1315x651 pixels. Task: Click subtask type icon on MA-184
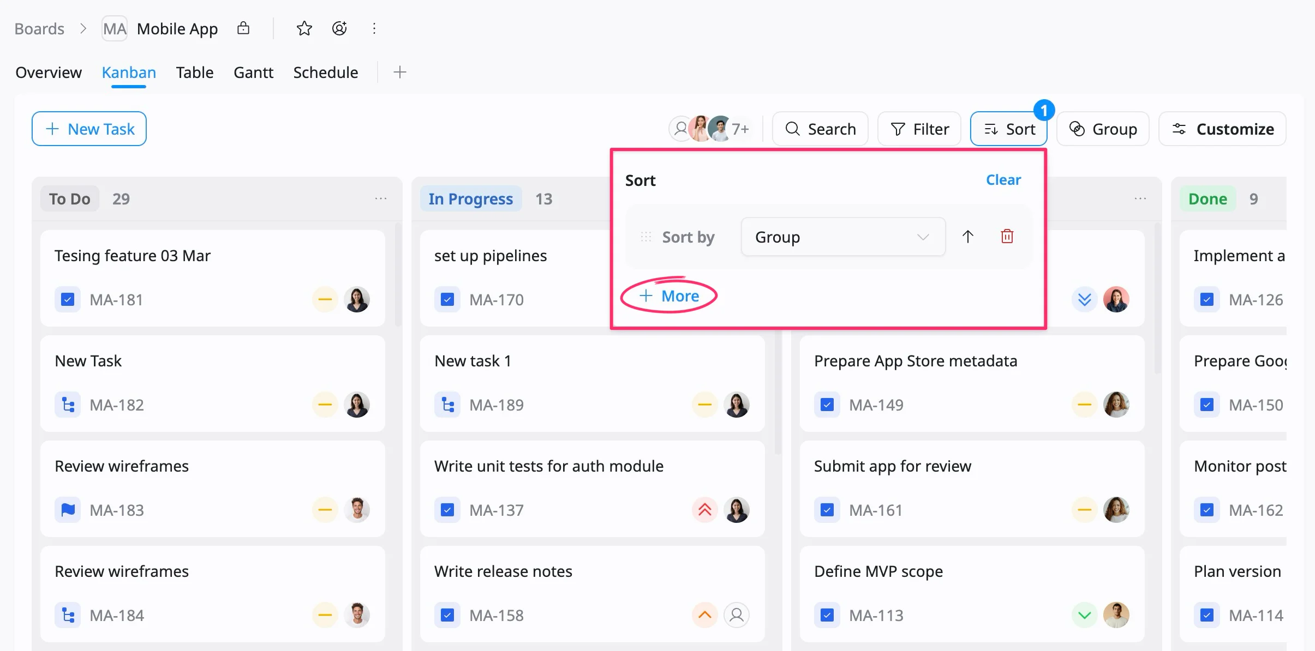click(x=68, y=615)
